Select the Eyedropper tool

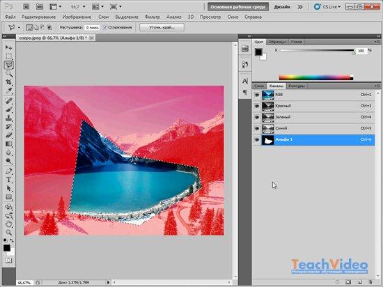pyautogui.click(x=9, y=91)
